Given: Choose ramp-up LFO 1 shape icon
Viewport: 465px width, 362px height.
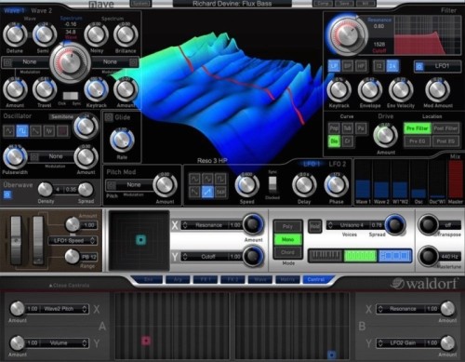Looking at the screenshot, I should coord(207,192).
